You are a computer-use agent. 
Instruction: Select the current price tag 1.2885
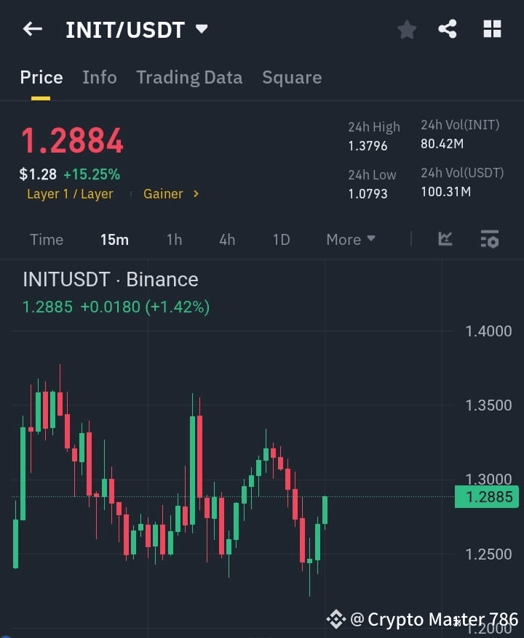tap(486, 496)
